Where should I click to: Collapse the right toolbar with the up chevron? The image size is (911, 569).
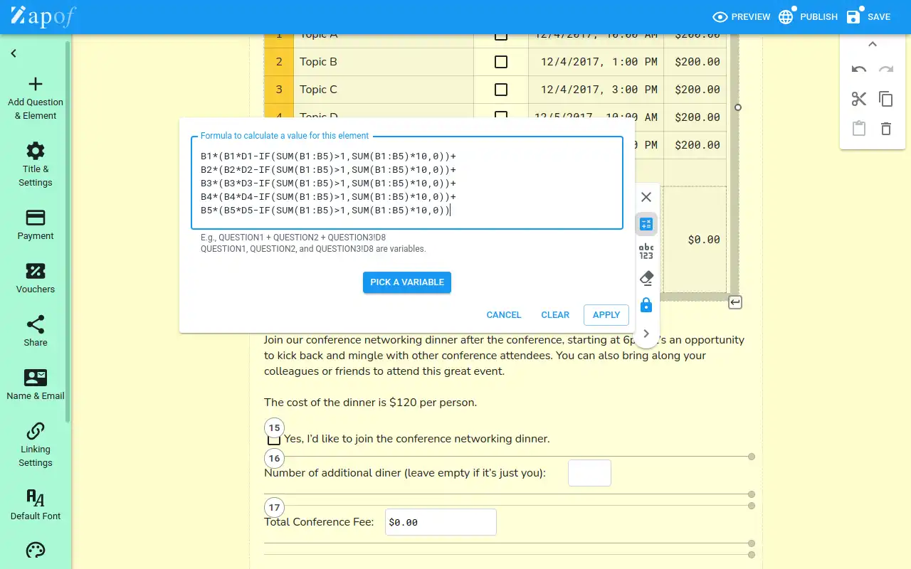point(873,43)
